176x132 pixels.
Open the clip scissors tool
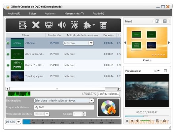click(x=75, y=25)
